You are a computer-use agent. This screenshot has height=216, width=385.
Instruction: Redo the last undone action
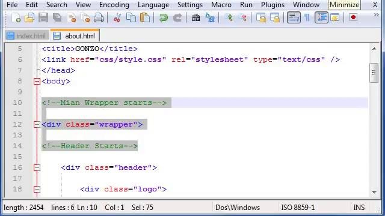[x=177, y=17]
